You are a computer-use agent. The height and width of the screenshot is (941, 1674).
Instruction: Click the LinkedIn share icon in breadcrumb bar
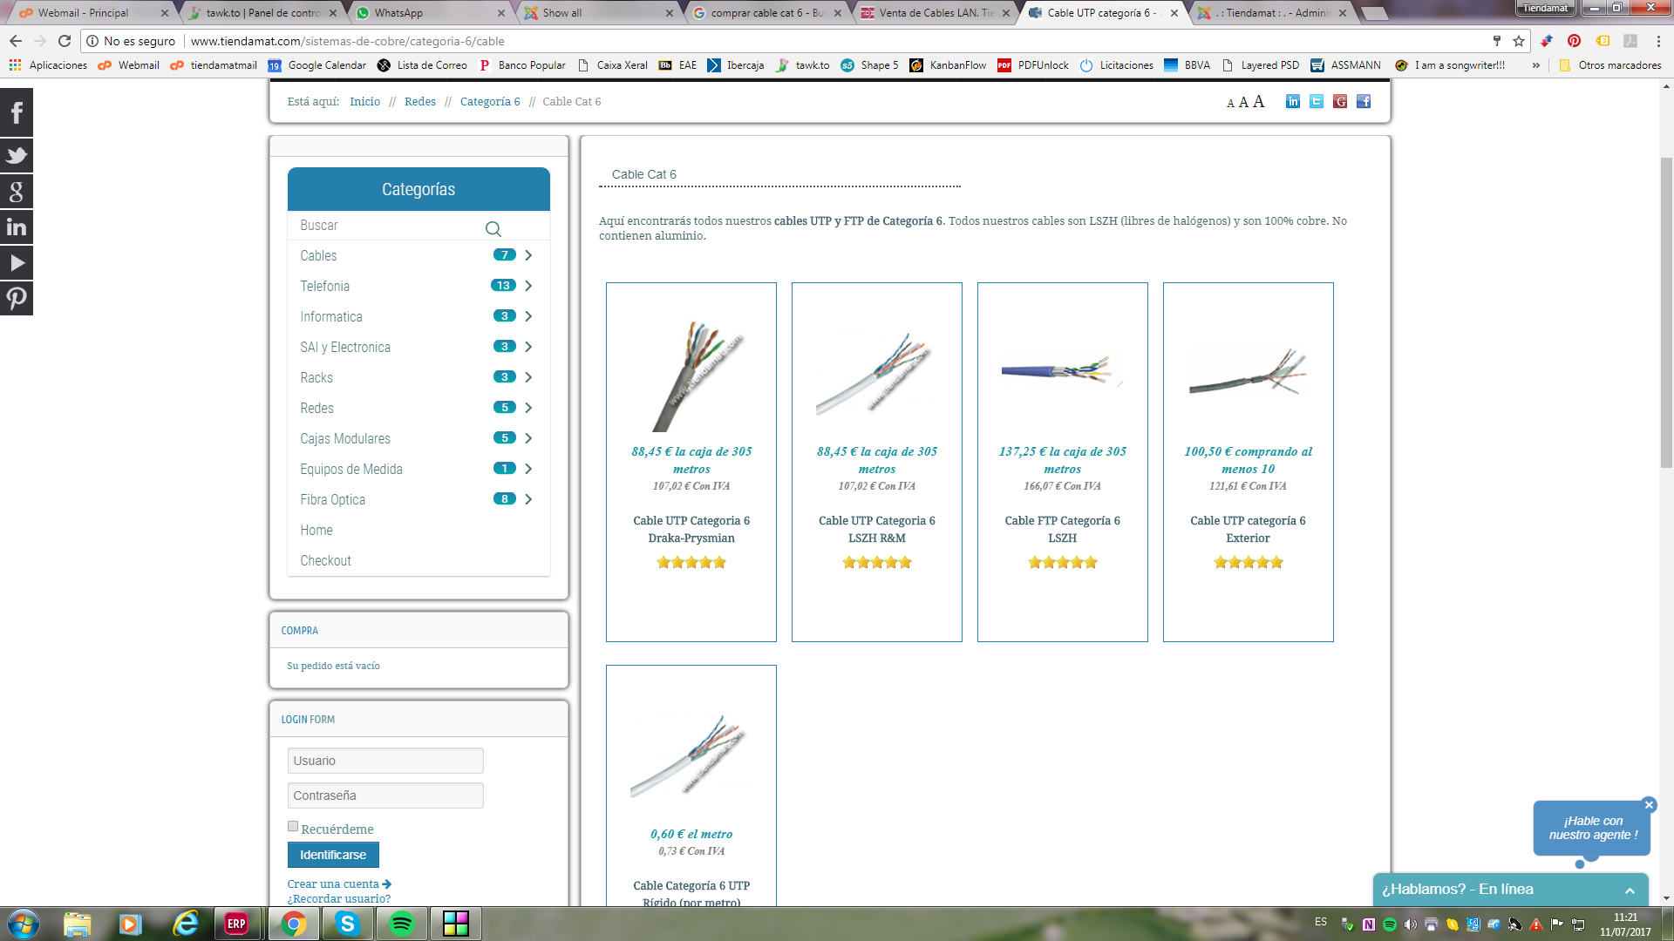pos(1293,102)
